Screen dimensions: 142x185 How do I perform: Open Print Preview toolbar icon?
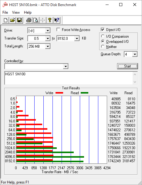(x=35, y=20)
